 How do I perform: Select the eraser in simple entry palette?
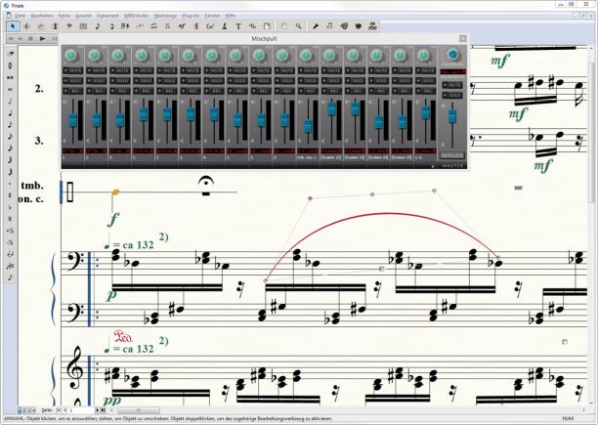click(11, 54)
